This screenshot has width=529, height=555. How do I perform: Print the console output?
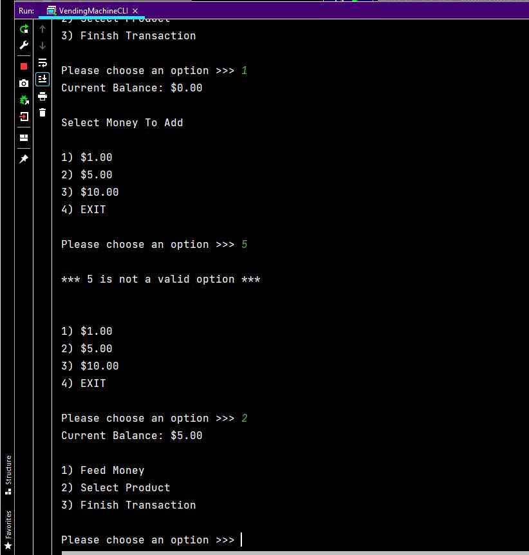tap(42, 97)
